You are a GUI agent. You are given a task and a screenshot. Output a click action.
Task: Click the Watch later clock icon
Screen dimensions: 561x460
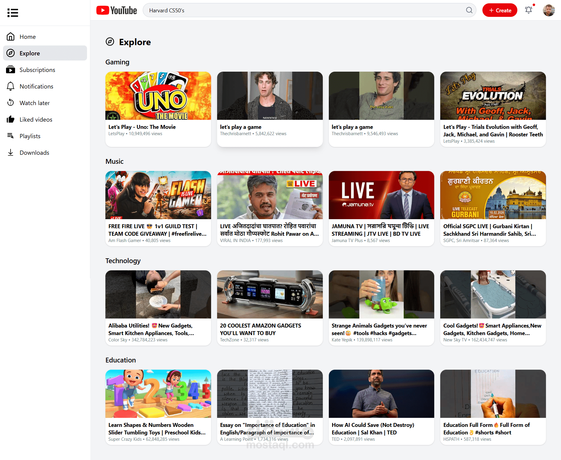point(11,103)
